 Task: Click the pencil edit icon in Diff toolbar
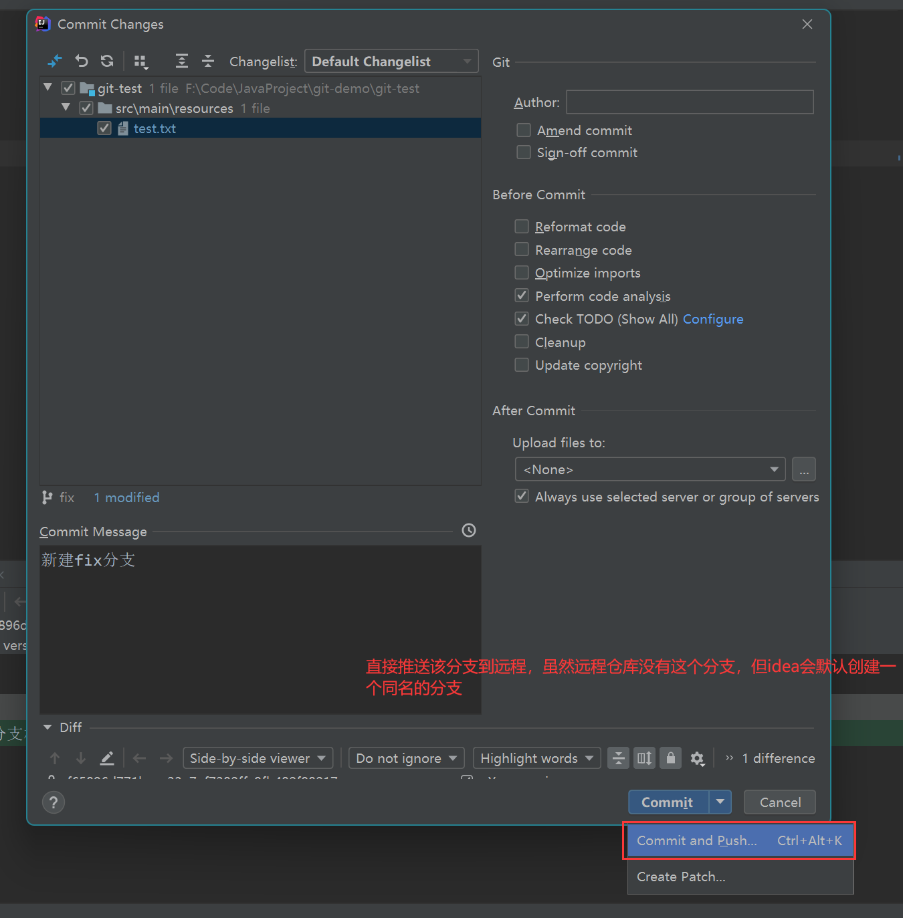[107, 758]
